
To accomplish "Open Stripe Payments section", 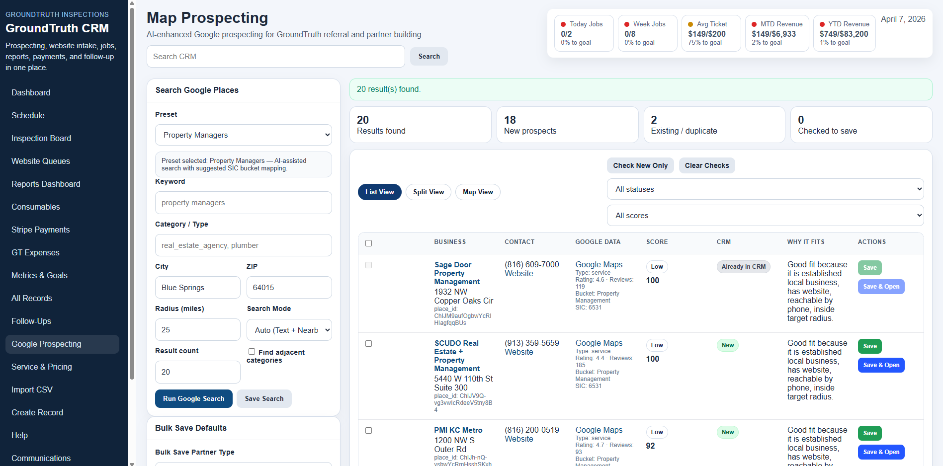I will tap(62, 230).
